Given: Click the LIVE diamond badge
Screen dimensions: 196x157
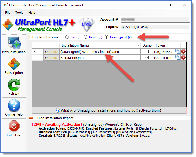Looking at the screenshot, I should tap(87, 25).
